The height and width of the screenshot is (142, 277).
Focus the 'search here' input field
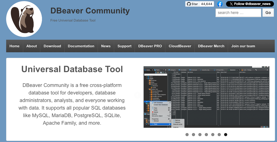[x=238, y=13]
